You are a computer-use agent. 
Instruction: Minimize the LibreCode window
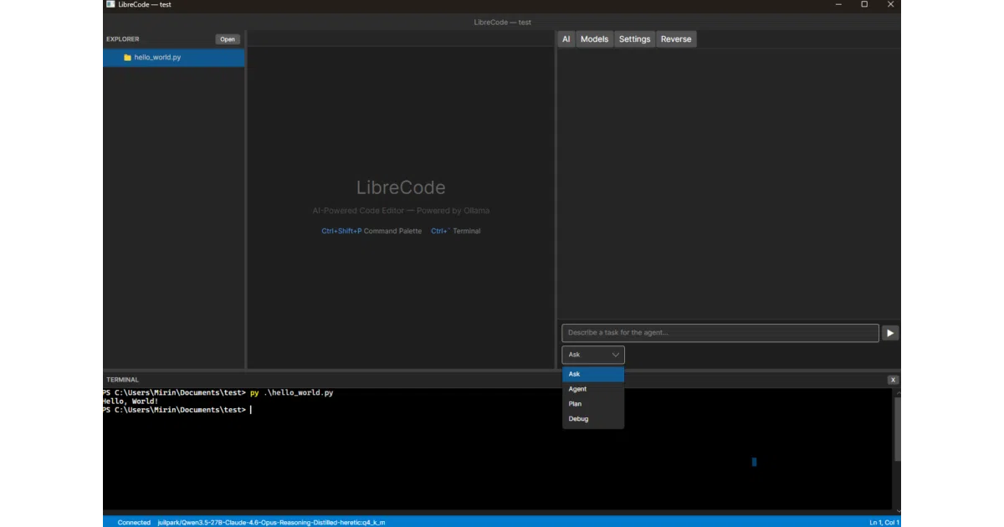click(838, 4)
